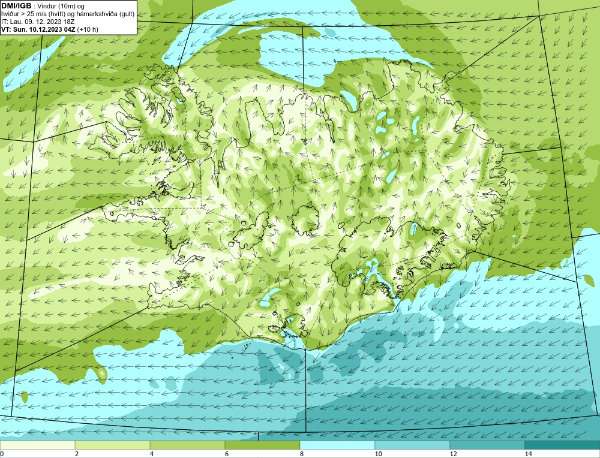Click the legend value '12'
Screen dimensions: 600x458
[453, 454]
